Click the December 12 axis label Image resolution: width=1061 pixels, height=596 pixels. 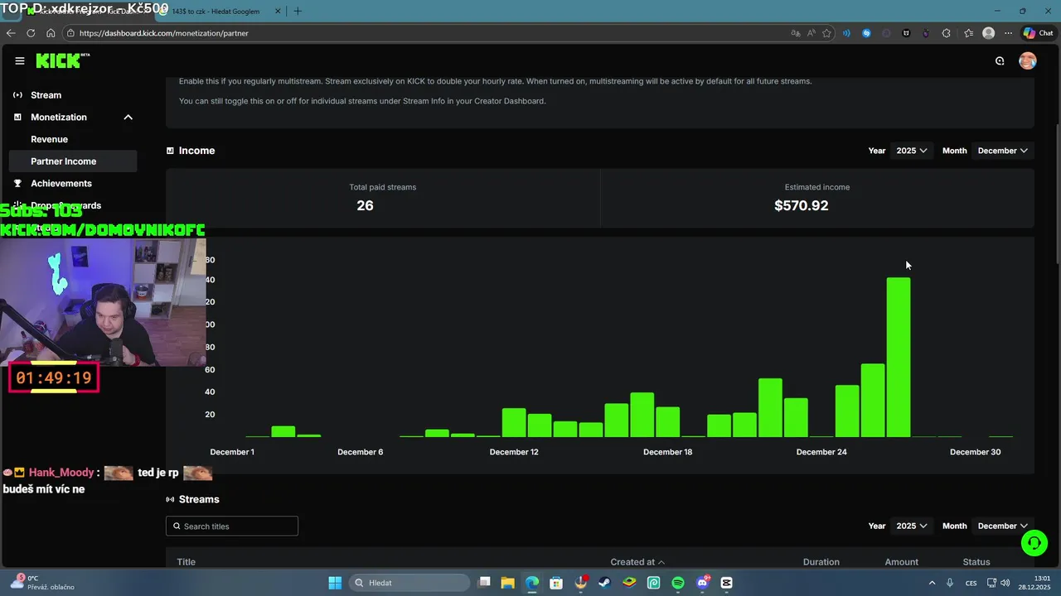pyautogui.click(x=514, y=452)
